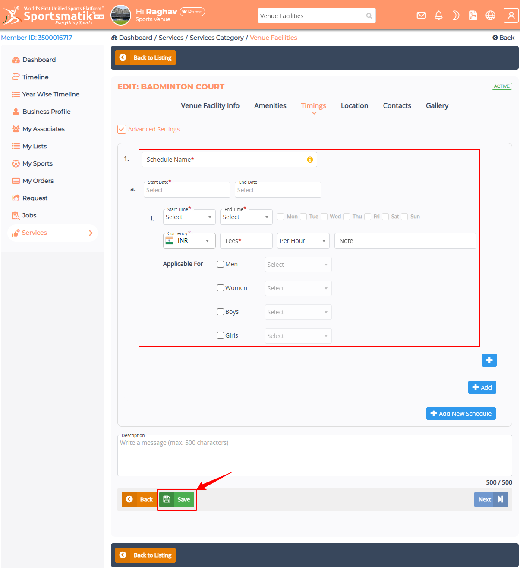This screenshot has height=568, width=520.
Task: Click the search magnifier icon
Action: [x=369, y=16]
